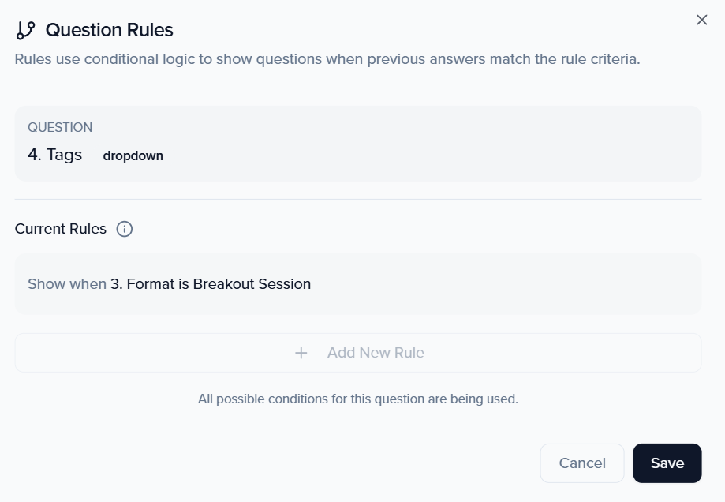The image size is (725, 502).
Task: Click the conditional logic description text
Action: [x=327, y=59]
